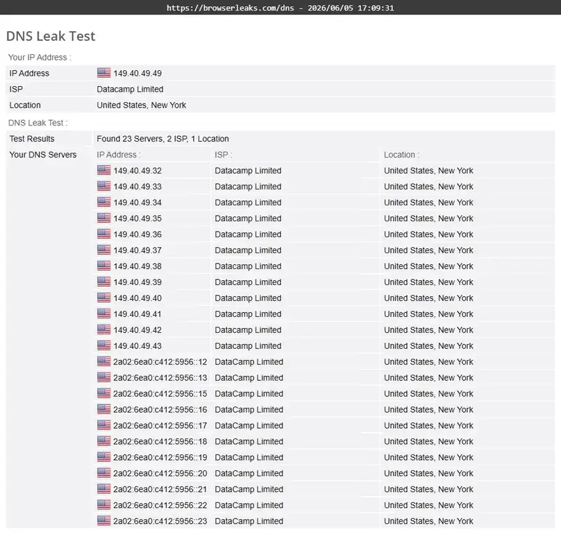The width and height of the screenshot is (561, 537).
Task: Select IPv6 address 2a02:6ea0:c412:5956::12
Action: point(160,361)
